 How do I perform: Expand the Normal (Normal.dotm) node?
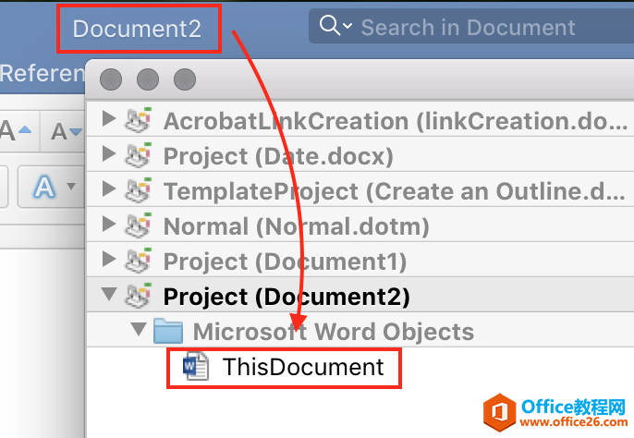(110, 225)
